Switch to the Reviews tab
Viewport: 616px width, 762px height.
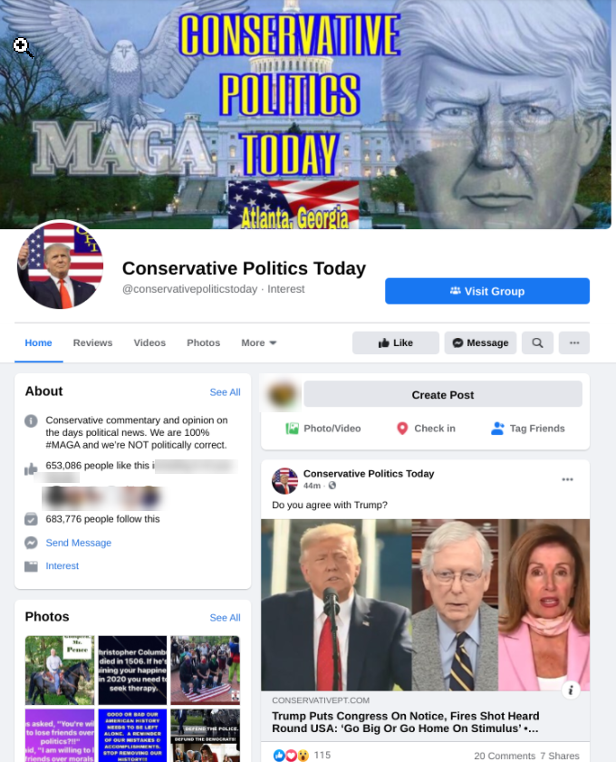click(92, 342)
